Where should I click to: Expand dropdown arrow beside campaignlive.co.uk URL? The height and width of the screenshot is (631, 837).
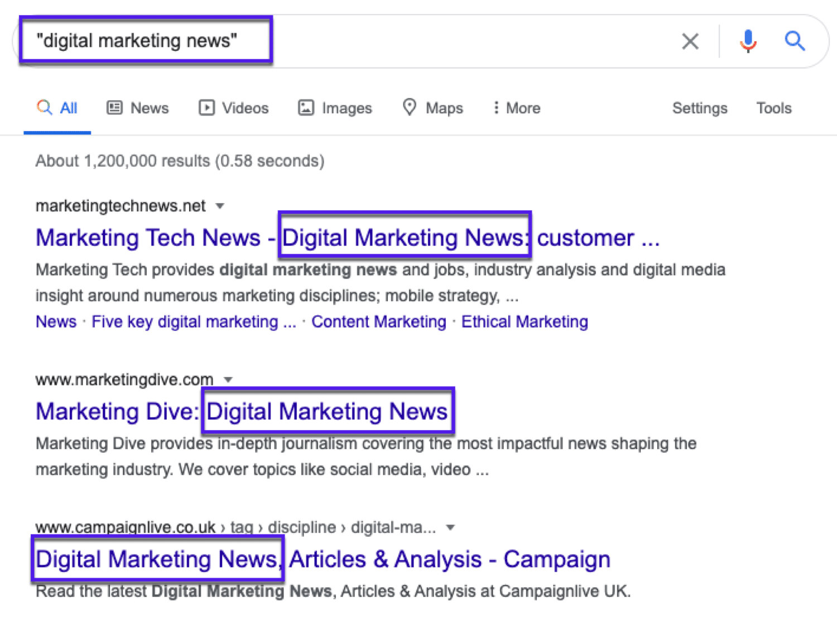(450, 527)
